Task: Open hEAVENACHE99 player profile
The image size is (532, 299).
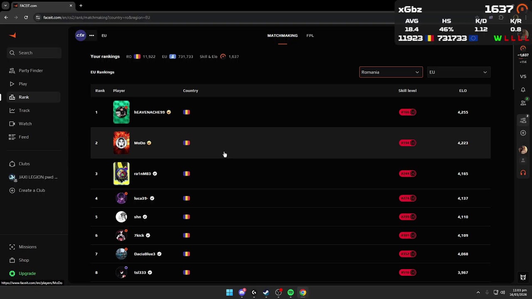Action: point(149,112)
